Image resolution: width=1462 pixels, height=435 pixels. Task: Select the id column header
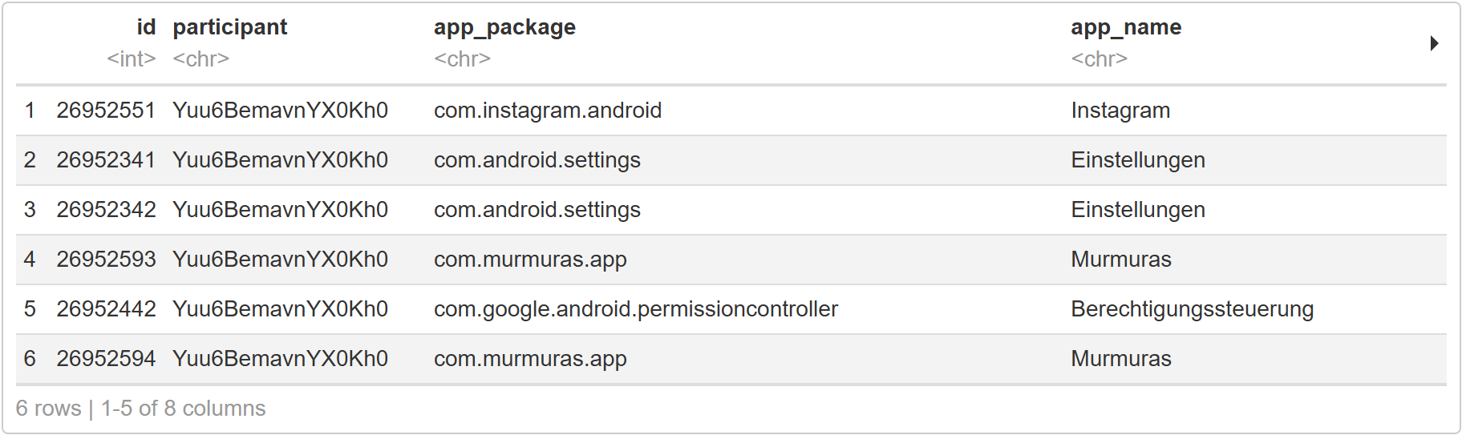point(146,27)
